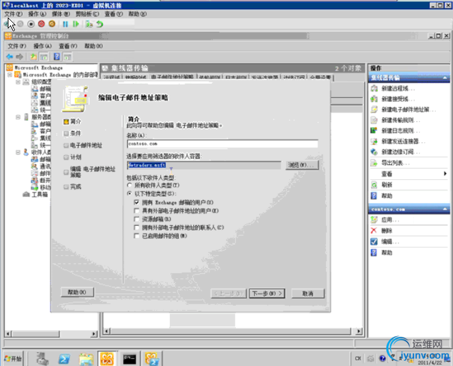
Task: Uncheck users with Exchange mailboxes checkbox
Action: [136, 202]
